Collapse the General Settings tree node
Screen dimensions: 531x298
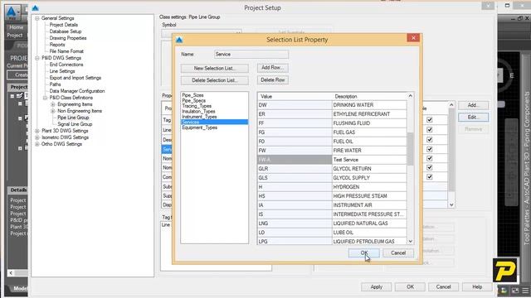coord(37,18)
